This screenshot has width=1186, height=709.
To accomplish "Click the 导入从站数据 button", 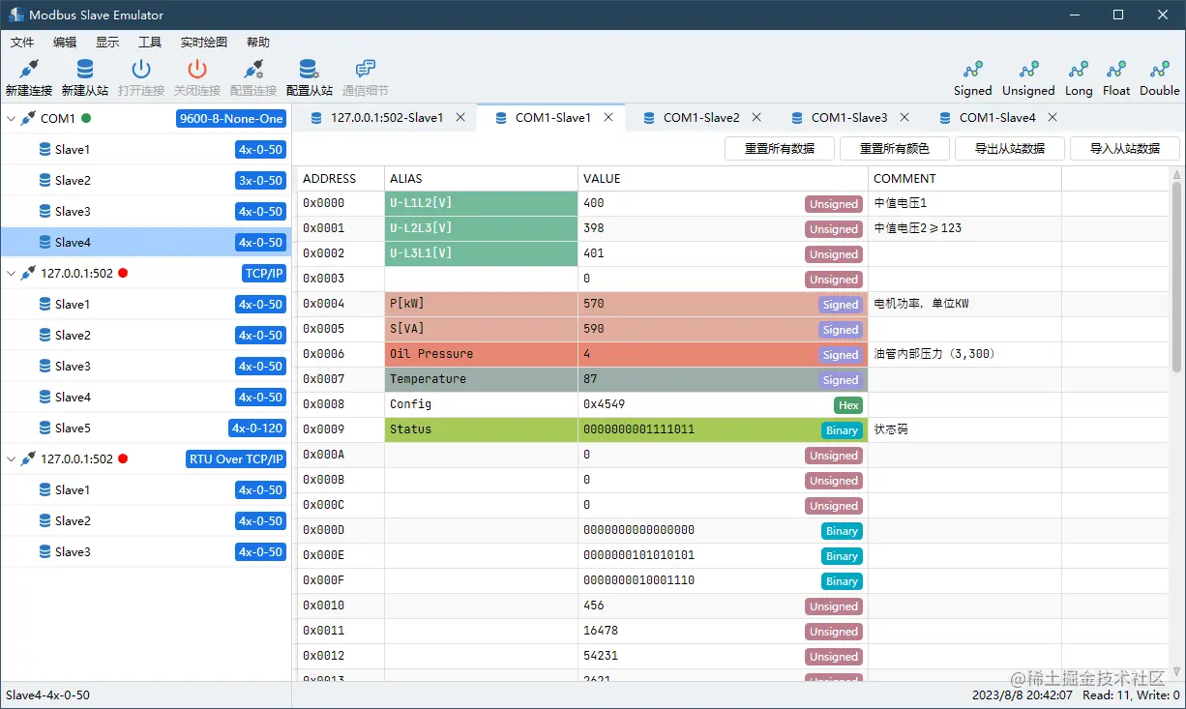I will pyautogui.click(x=1124, y=148).
